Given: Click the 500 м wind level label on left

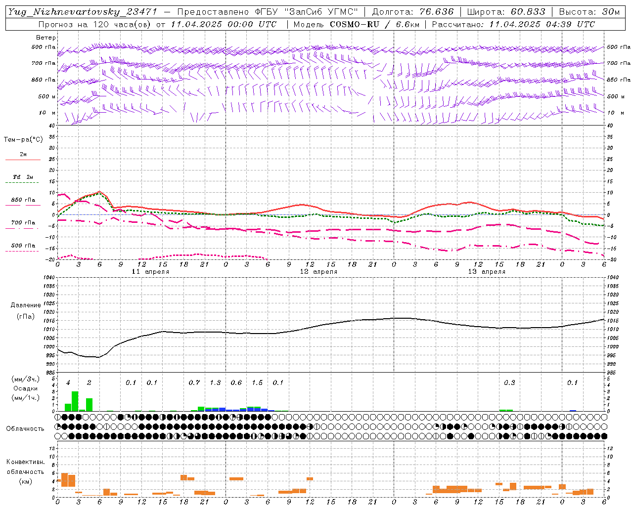Looking at the screenshot, I should coord(47,96).
